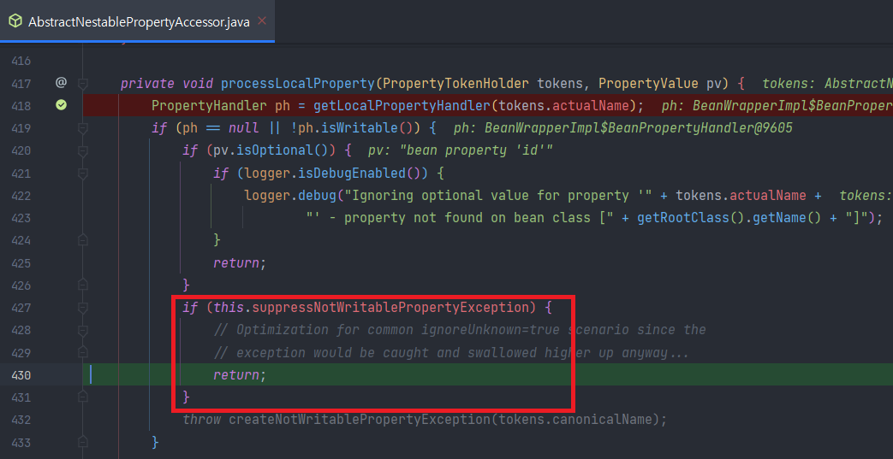This screenshot has height=459, width=893.
Task: Click the return statement on line 425
Action: coord(240,262)
